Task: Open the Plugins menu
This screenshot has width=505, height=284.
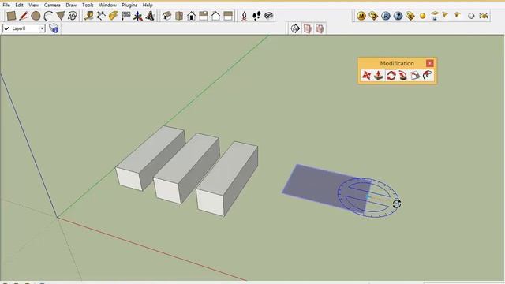Action: tap(129, 6)
